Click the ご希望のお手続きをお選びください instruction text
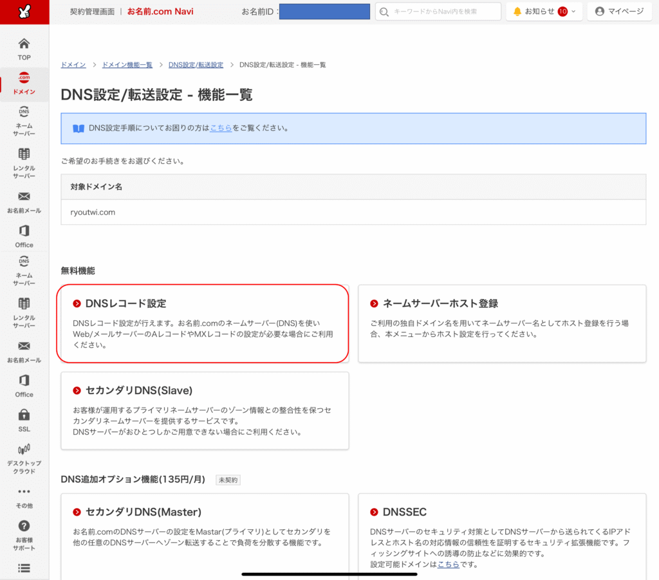 [x=124, y=161]
